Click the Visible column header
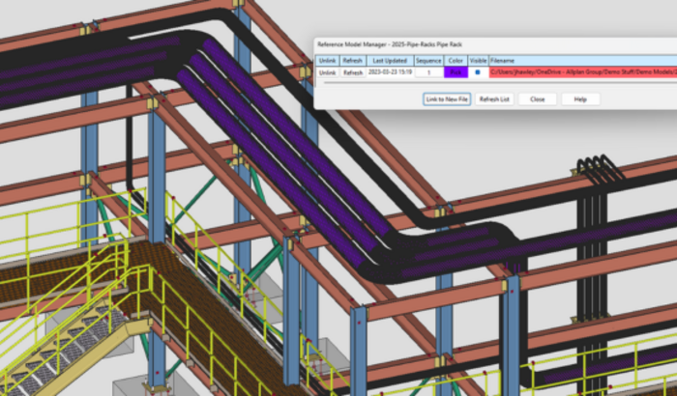The height and width of the screenshot is (396, 677). pyautogui.click(x=478, y=61)
